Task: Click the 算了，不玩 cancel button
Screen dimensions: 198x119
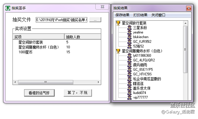Action: coord(78,93)
